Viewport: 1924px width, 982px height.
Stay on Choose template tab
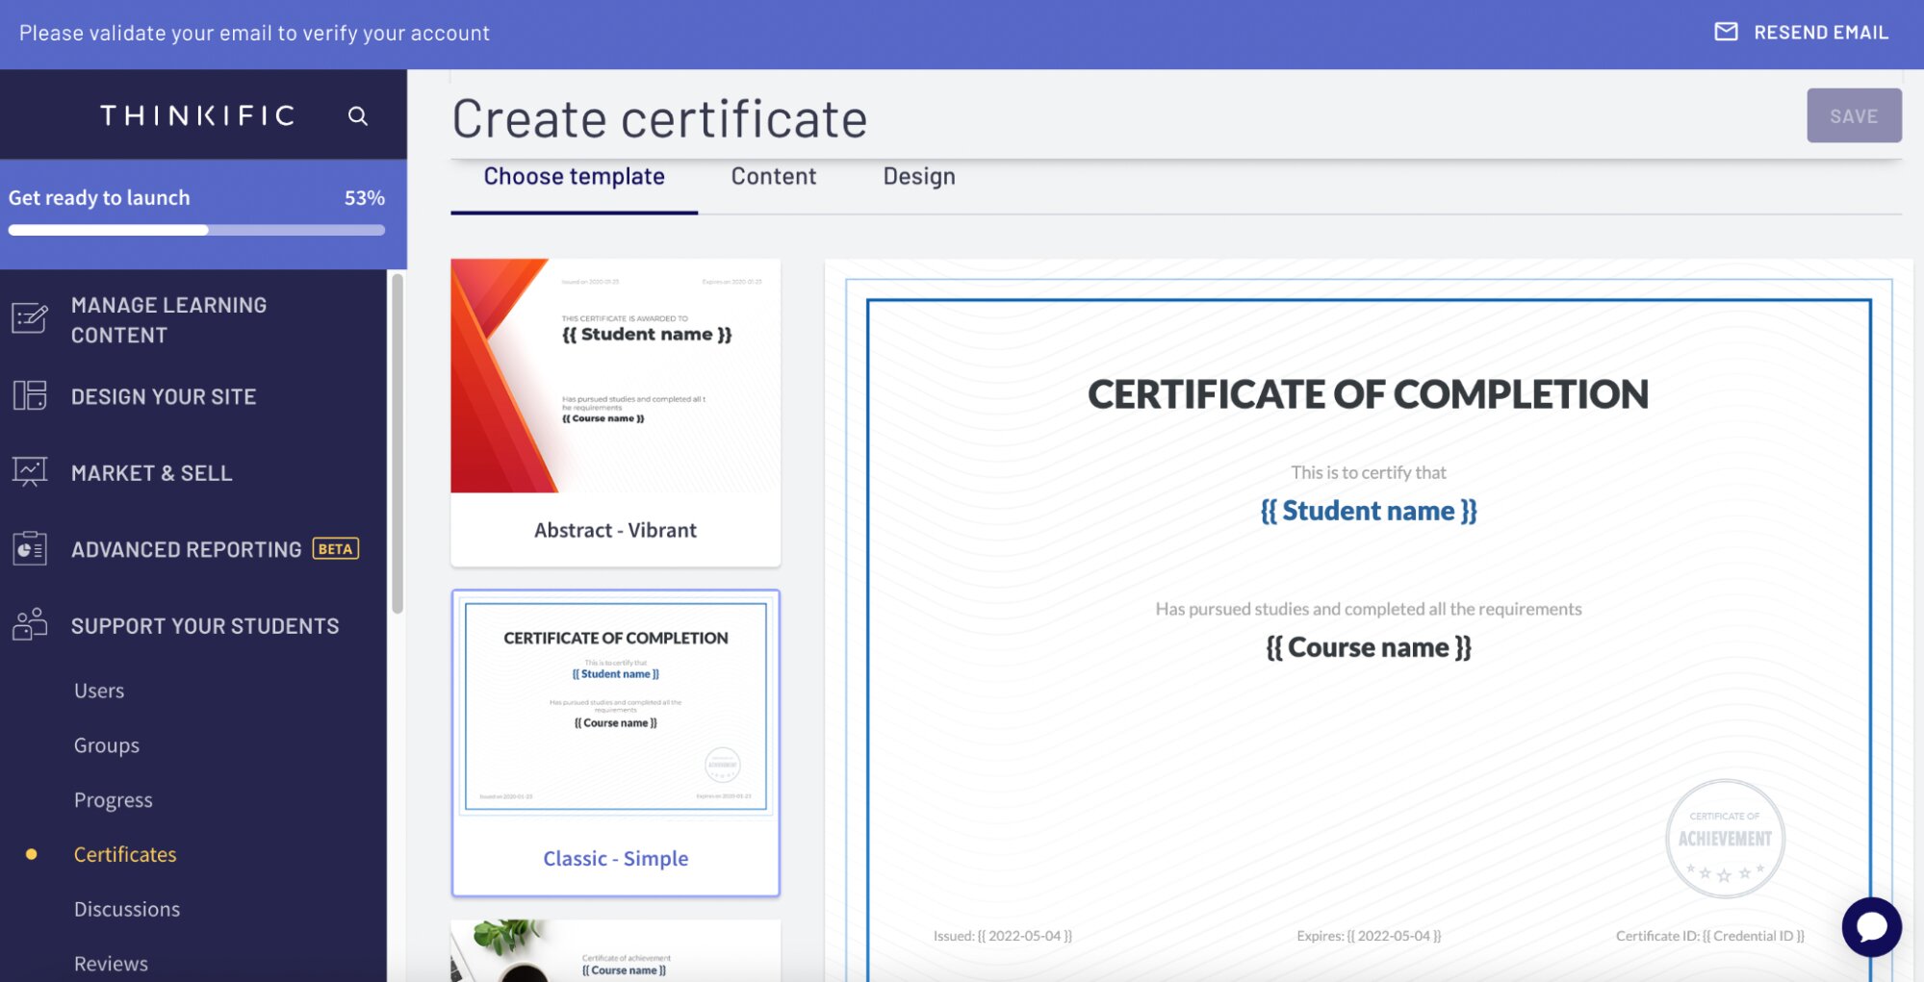pos(573,176)
